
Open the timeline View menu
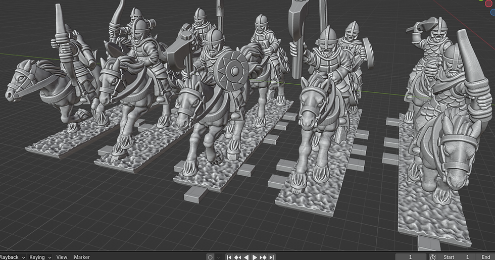62,257
